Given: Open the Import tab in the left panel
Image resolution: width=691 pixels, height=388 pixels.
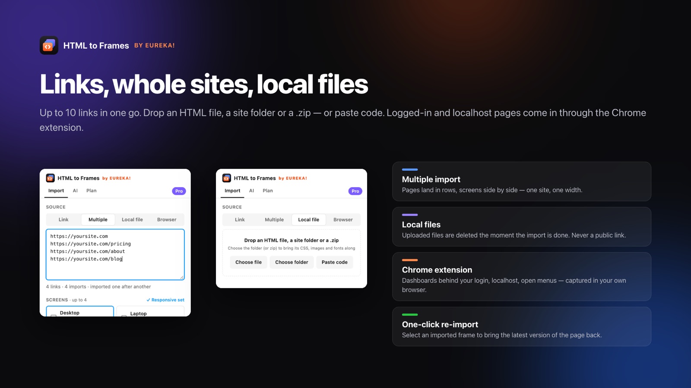Looking at the screenshot, I should tap(56, 191).
